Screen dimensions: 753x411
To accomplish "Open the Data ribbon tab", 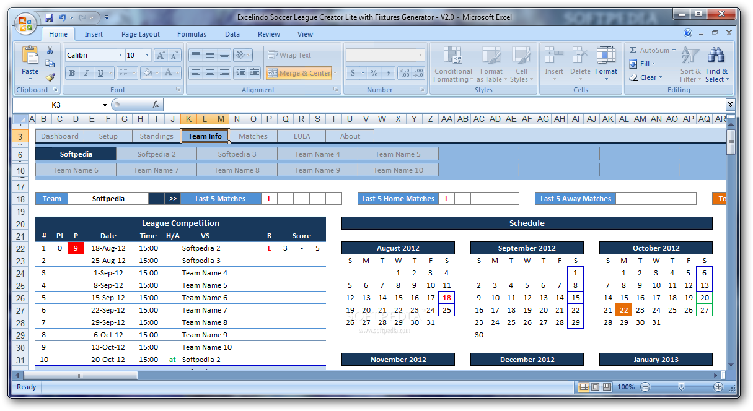I will [232, 34].
